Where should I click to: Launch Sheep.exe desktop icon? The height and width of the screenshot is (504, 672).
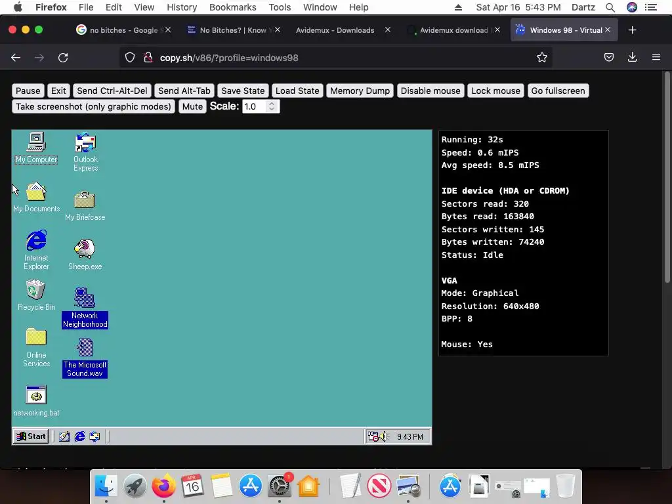point(85,255)
